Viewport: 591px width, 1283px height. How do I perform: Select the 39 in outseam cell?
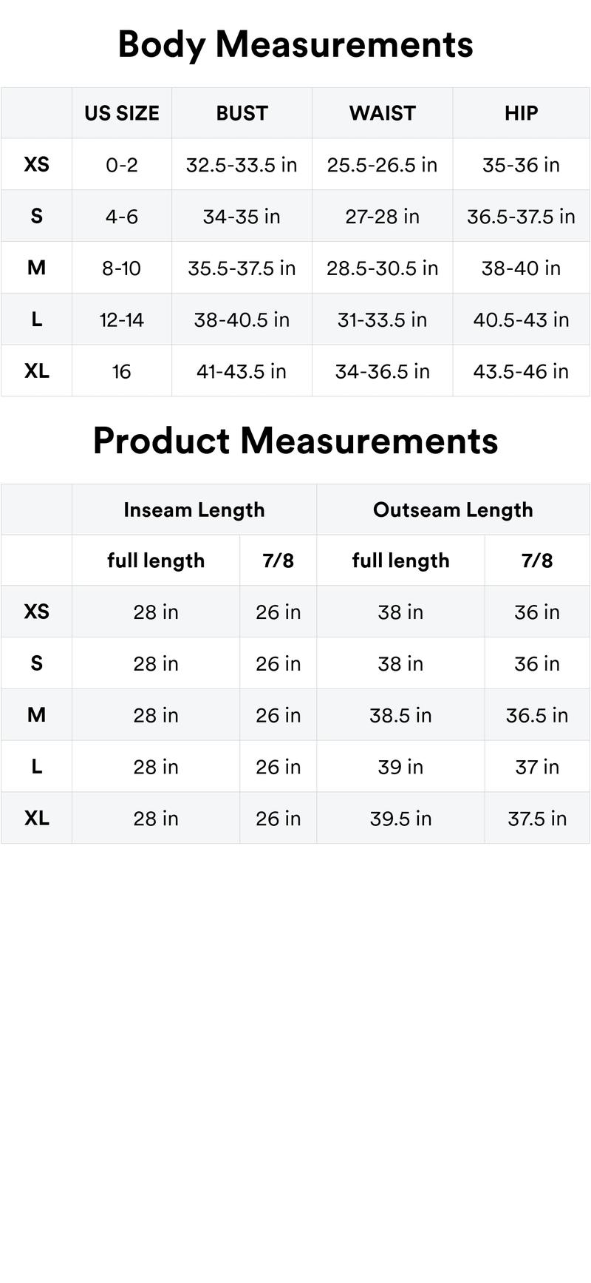coord(400,767)
